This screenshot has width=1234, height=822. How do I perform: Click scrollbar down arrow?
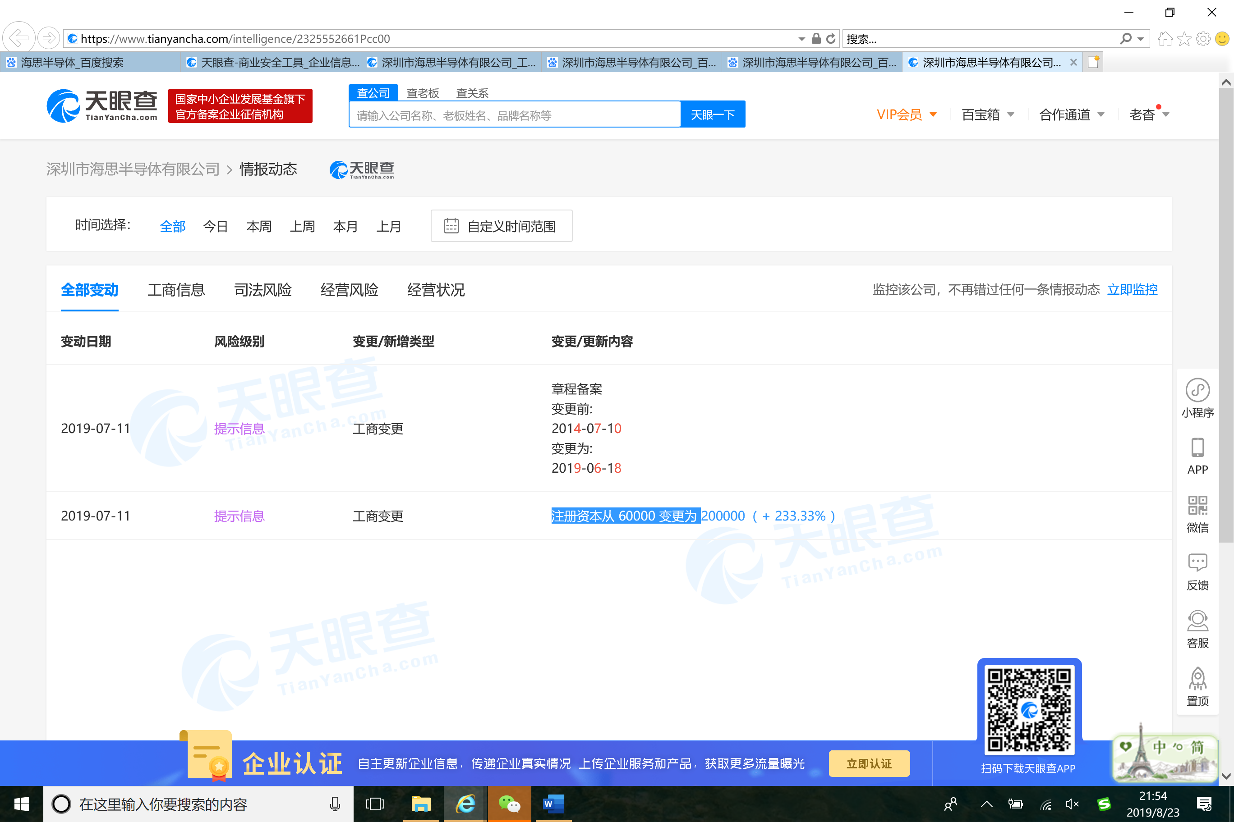[1226, 776]
